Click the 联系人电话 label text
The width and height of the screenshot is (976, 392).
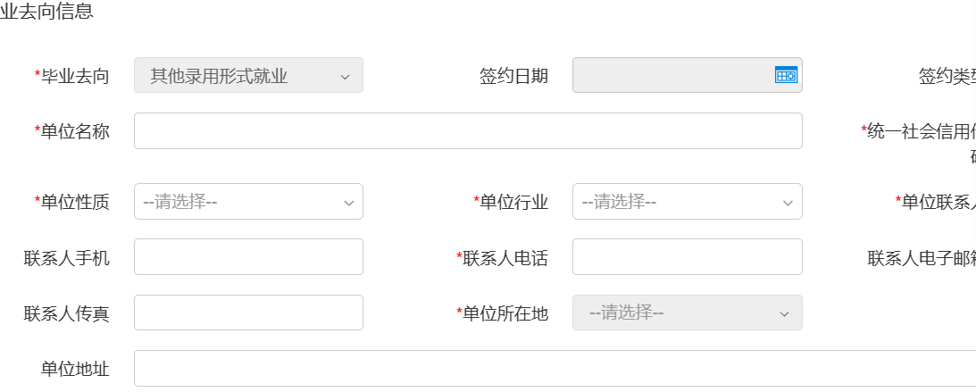click(x=505, y=259)
